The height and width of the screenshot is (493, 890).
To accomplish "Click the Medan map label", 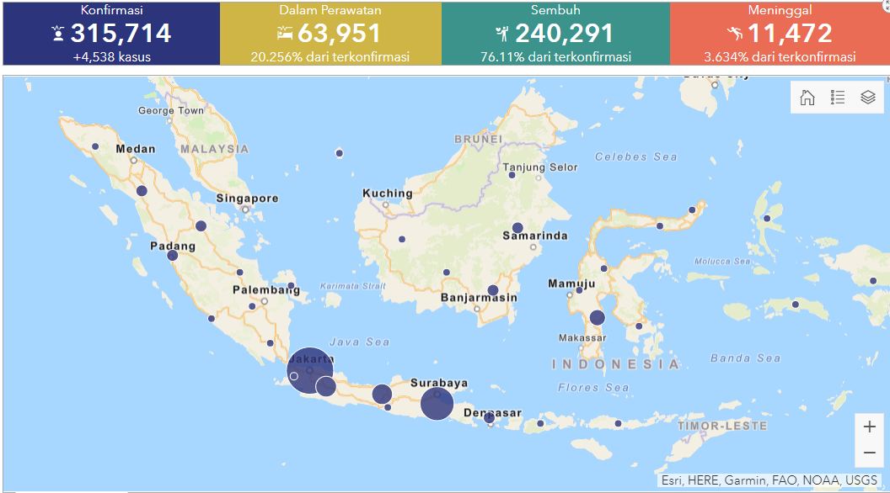I will click(136, 149).
